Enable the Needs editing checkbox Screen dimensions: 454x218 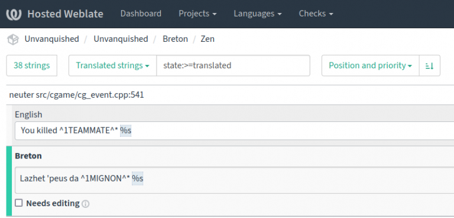(x=18, y=203)
